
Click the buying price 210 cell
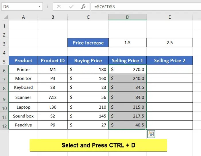pos(88,107)
